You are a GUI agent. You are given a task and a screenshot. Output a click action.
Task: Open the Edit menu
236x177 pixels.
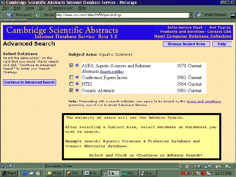point(17,8)
